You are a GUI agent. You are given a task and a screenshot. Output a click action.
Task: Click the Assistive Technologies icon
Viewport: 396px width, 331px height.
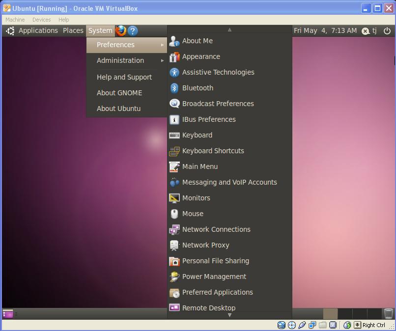(174, 72)
